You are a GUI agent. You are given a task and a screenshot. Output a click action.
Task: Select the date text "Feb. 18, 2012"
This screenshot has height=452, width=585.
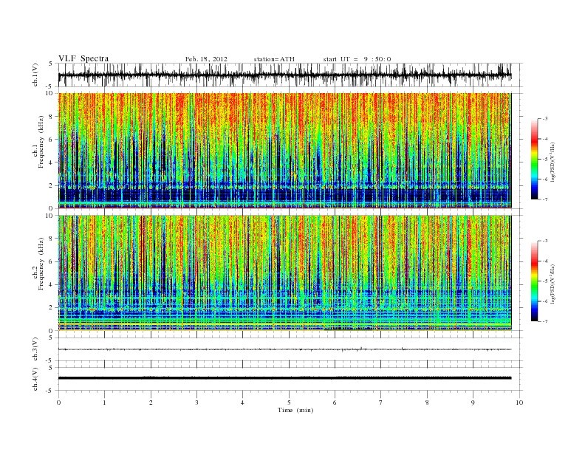point(206,59)
